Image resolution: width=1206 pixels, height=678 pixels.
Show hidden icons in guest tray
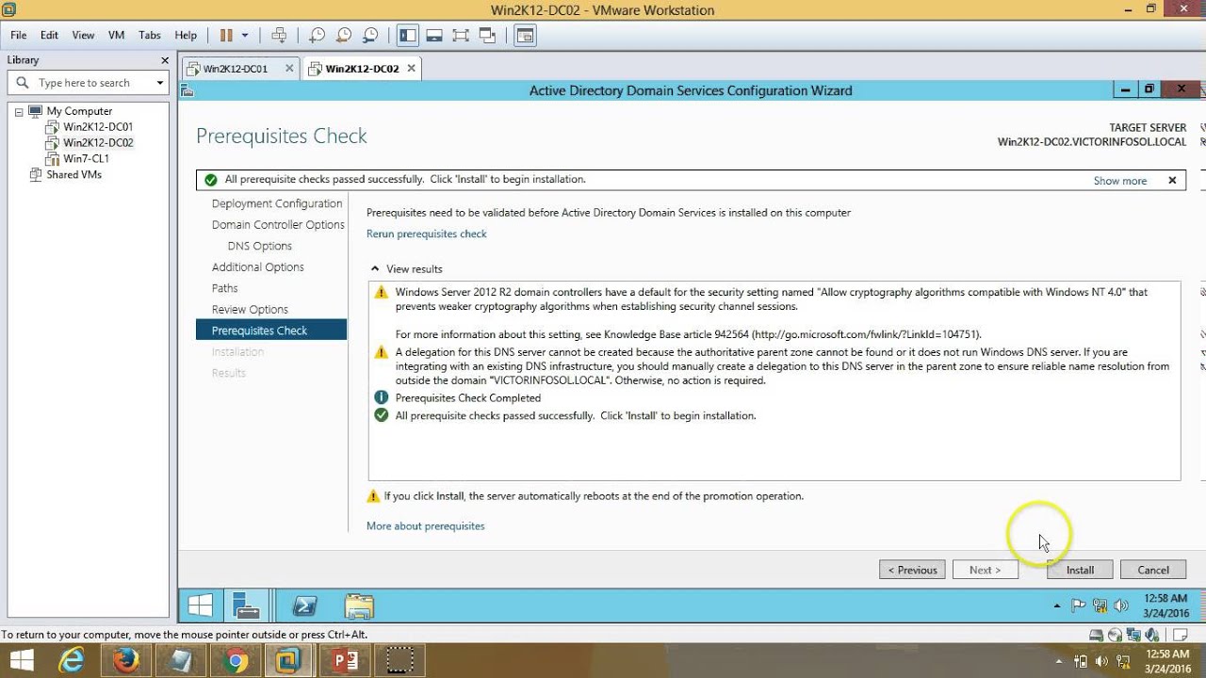[1057, 606]
